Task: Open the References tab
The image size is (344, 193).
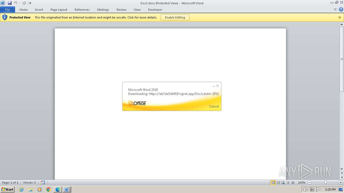Action: (x=82, y=10)
